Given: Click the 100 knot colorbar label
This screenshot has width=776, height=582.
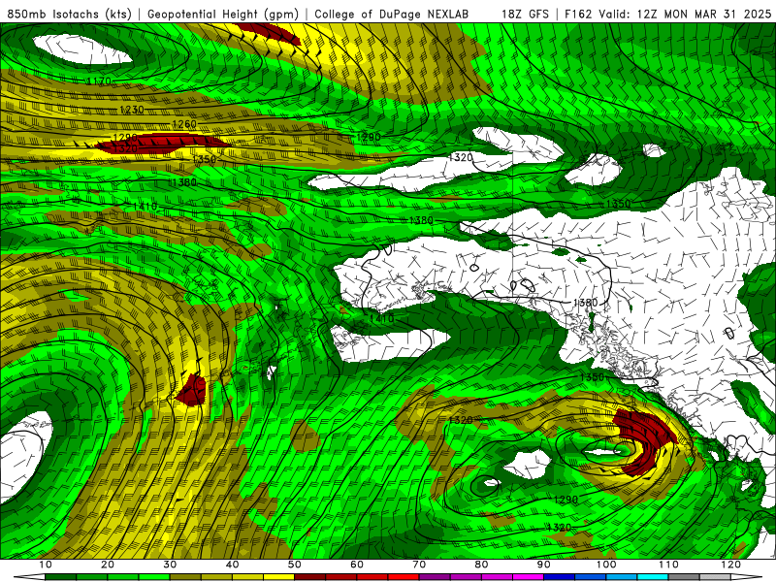Looking at the screenshot, I should (606, 565).
